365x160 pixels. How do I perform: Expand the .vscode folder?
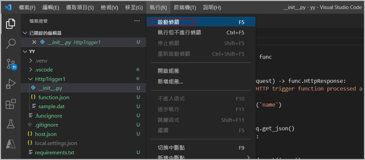coord(44,70)
